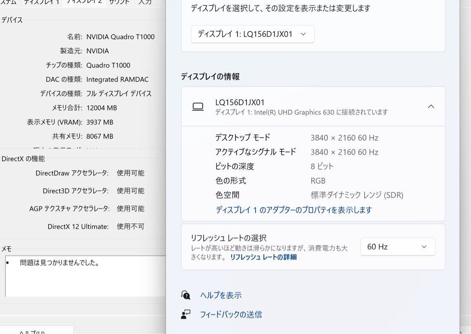Select the Direct3D accelerator 使用可能 value
471x334 pixels.
(x=131, y=191)
